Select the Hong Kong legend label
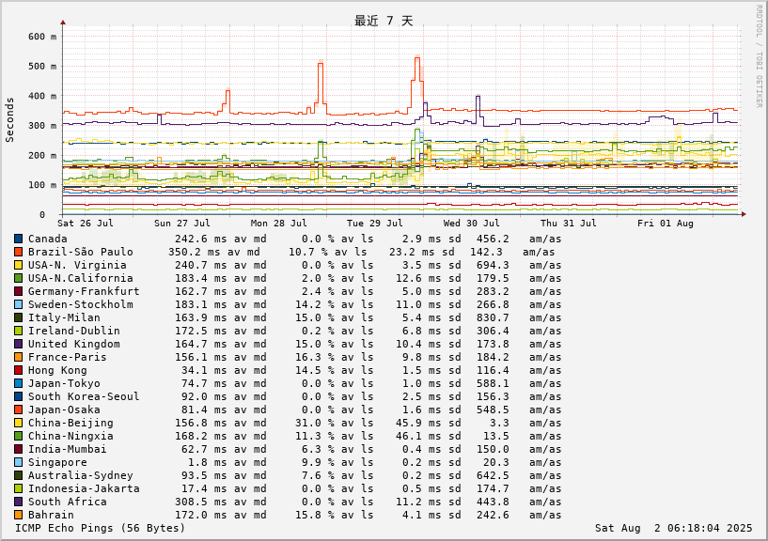This screenshot has width=768, height=541. click(x=57, y=371)
